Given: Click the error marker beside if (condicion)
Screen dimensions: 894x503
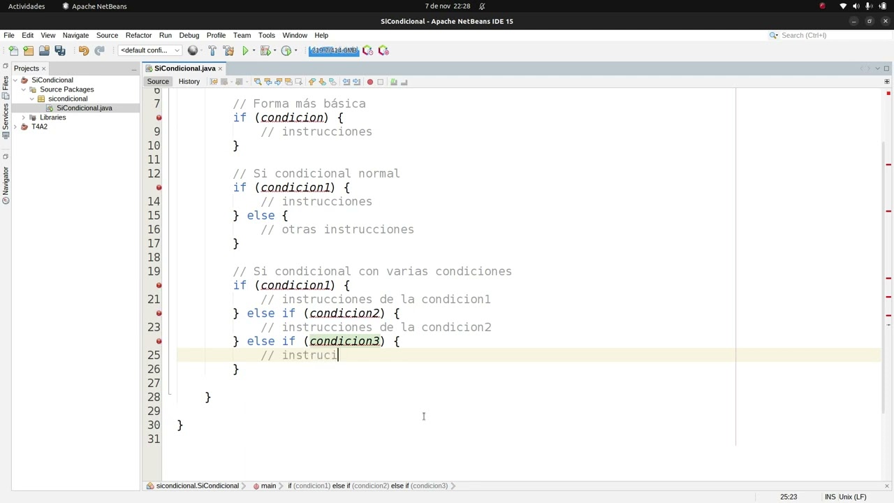Looking at the screenshot, I should point(159,117).
